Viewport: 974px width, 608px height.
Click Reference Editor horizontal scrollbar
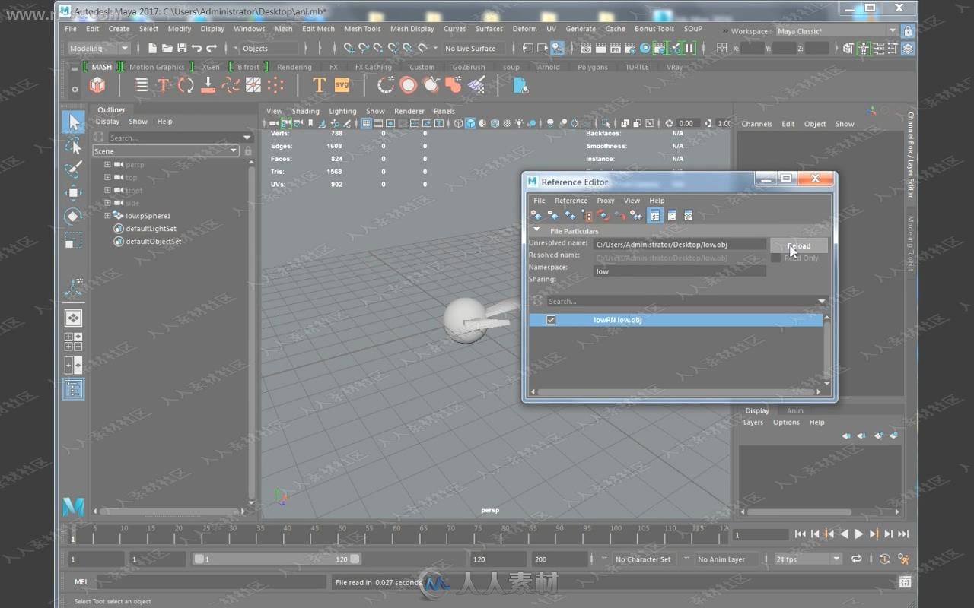[x=676, y=392]
